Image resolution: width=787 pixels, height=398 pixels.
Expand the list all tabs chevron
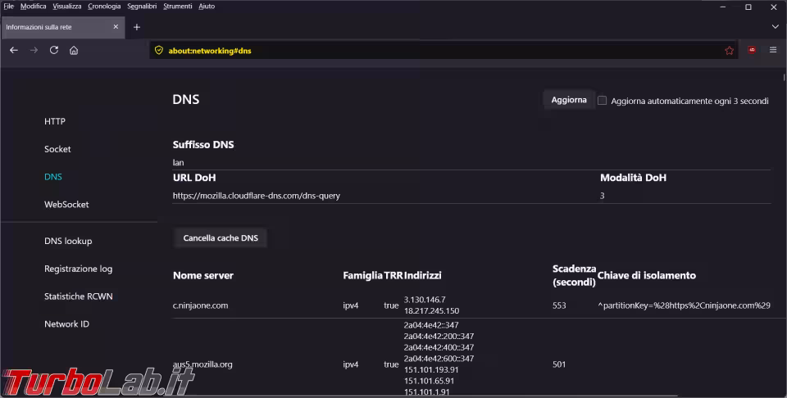point(775,27)
